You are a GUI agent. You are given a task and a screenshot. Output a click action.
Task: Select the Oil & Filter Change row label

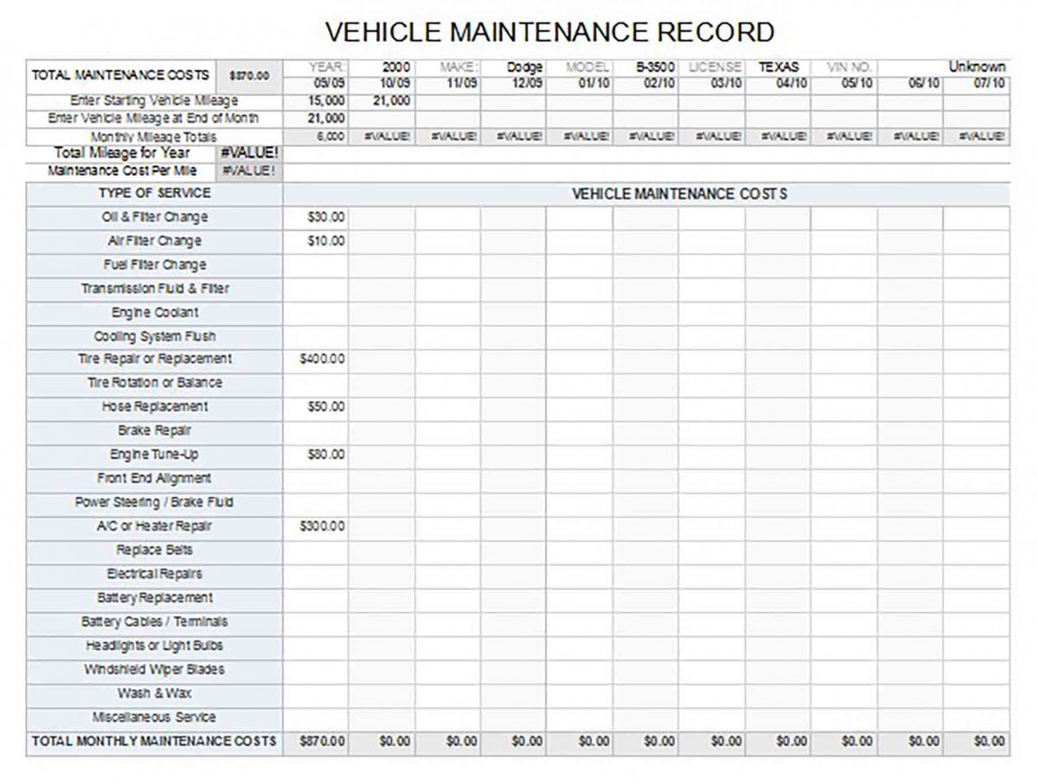155,218
